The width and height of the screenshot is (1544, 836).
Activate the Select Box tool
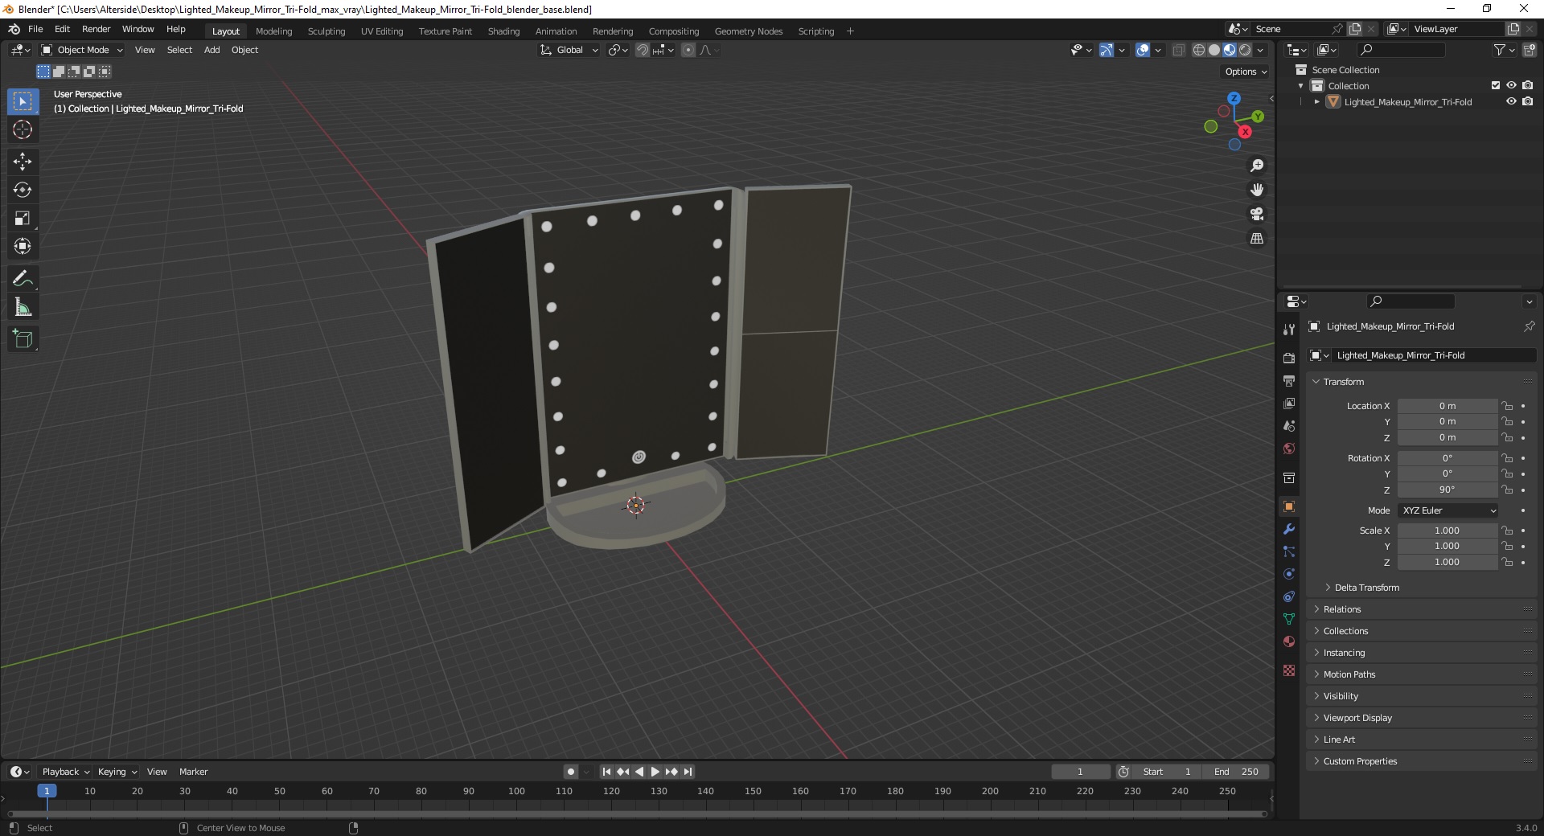[x=23, y=101]
